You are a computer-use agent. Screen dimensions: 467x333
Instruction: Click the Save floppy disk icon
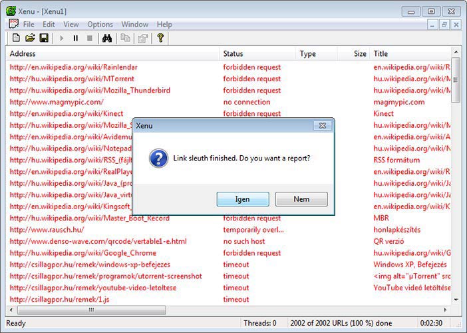coord(44,38)
